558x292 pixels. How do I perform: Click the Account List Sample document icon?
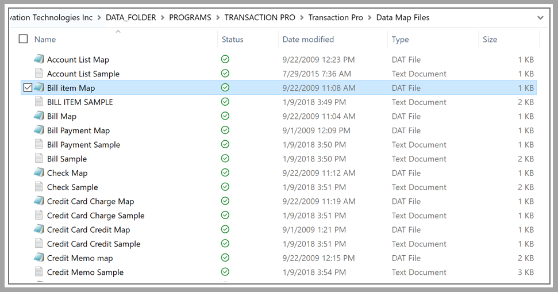[x=39, y=74]
